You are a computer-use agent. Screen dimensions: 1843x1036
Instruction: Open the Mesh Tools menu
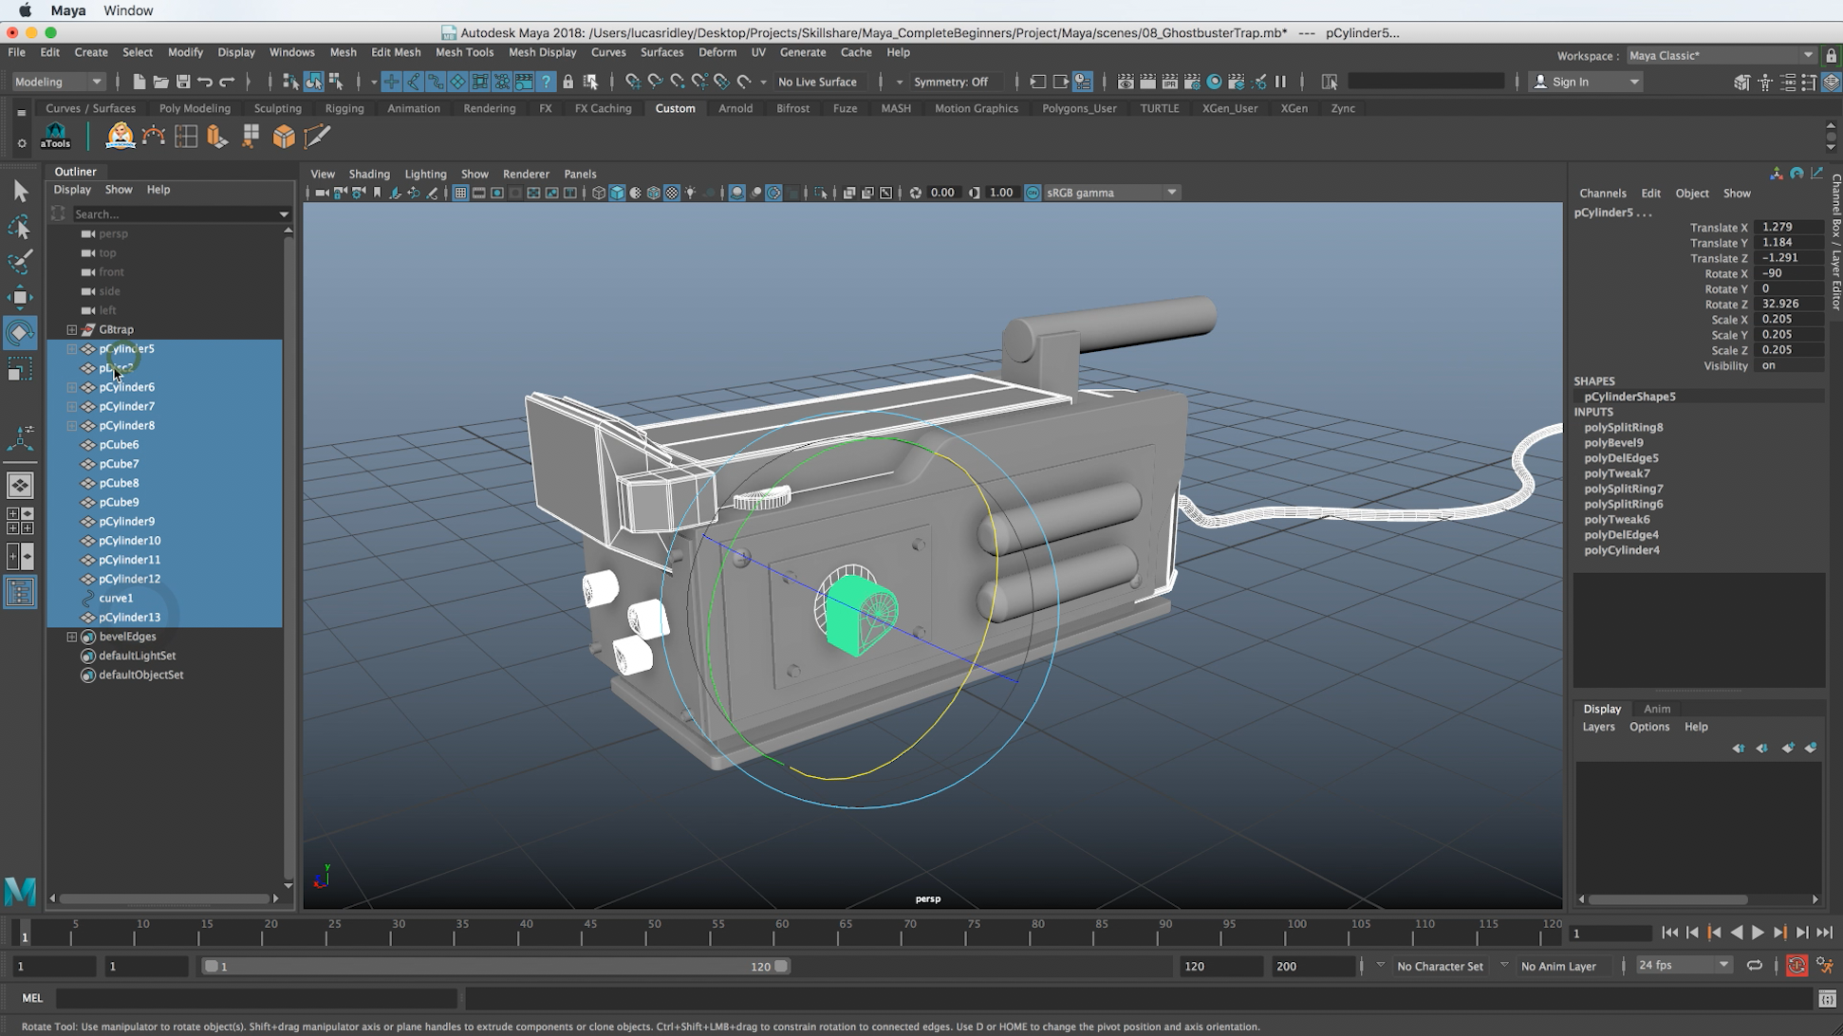pos(464,52)
